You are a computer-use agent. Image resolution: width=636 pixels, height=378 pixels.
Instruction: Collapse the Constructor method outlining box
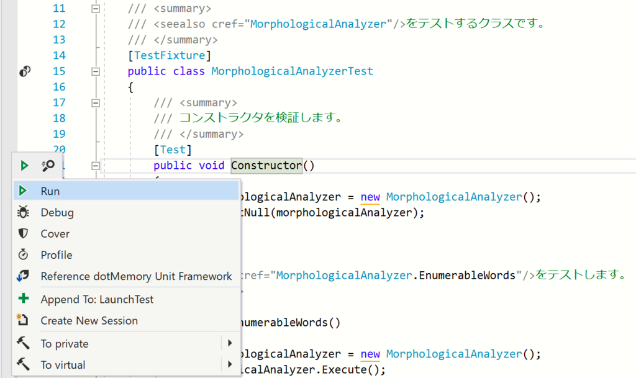[95, 166]
